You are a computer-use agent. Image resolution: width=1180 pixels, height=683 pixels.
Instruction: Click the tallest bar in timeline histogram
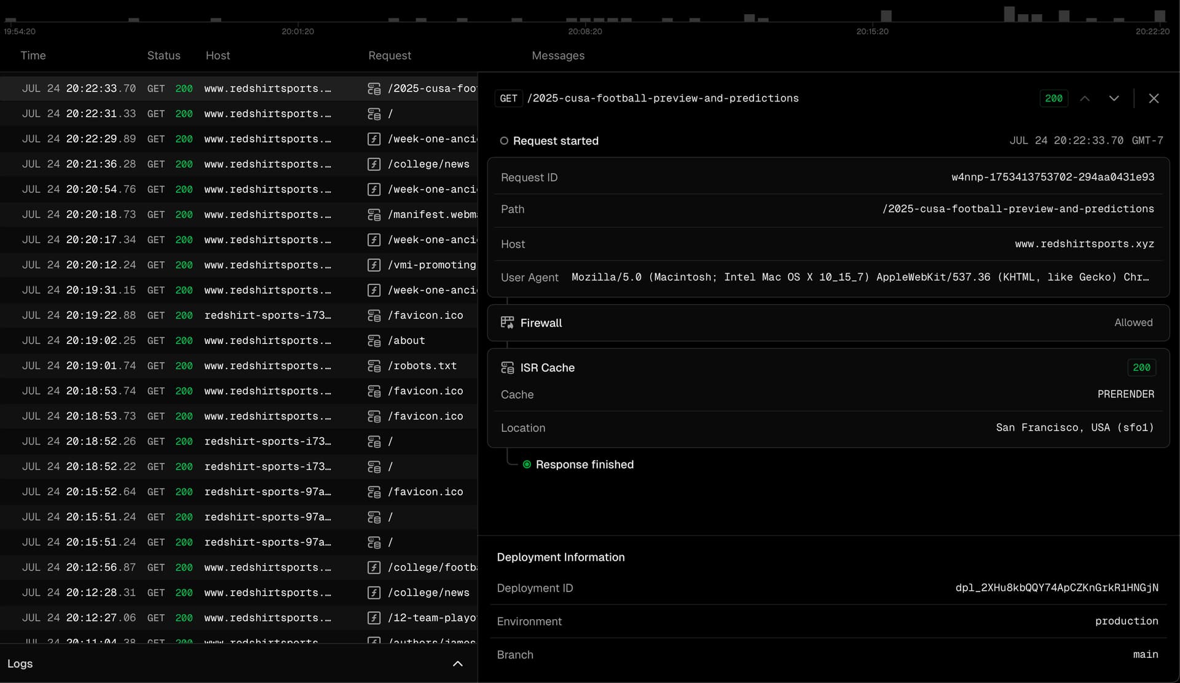(x=1009, y=14)
